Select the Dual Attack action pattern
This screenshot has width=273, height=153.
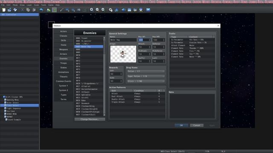tap(137, 96)
